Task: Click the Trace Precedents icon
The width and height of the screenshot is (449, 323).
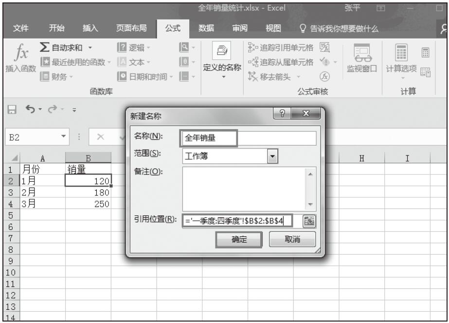Action: [252, 48]
